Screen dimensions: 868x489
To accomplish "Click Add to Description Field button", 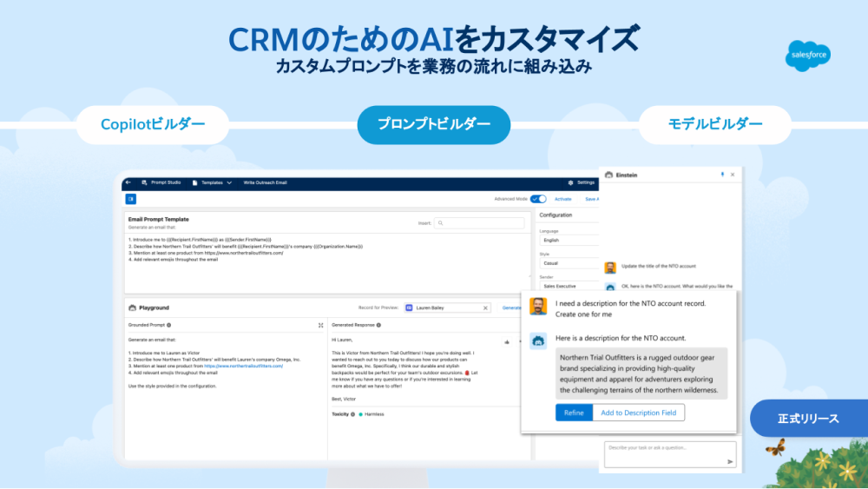I will [x=638, y=413].
